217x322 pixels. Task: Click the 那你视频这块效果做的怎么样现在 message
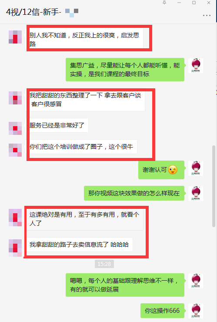(134, 193)
